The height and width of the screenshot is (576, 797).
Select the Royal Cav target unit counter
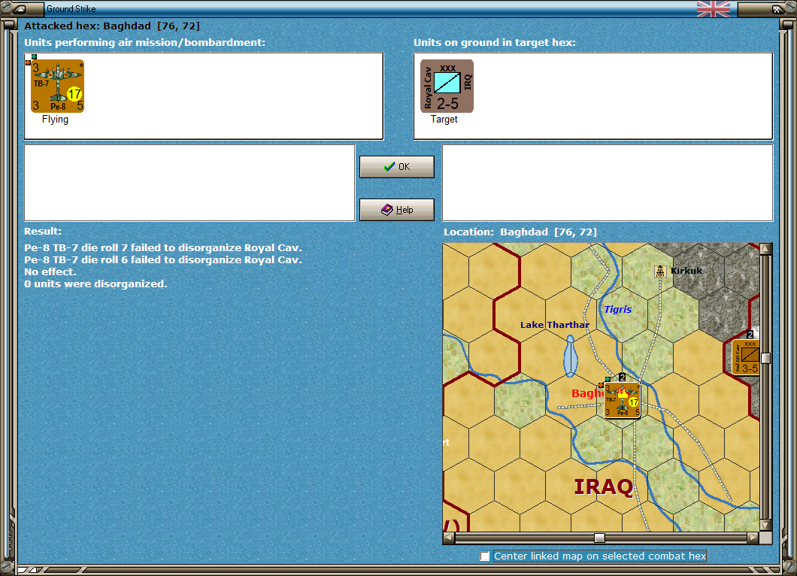(x=447, y=86)
